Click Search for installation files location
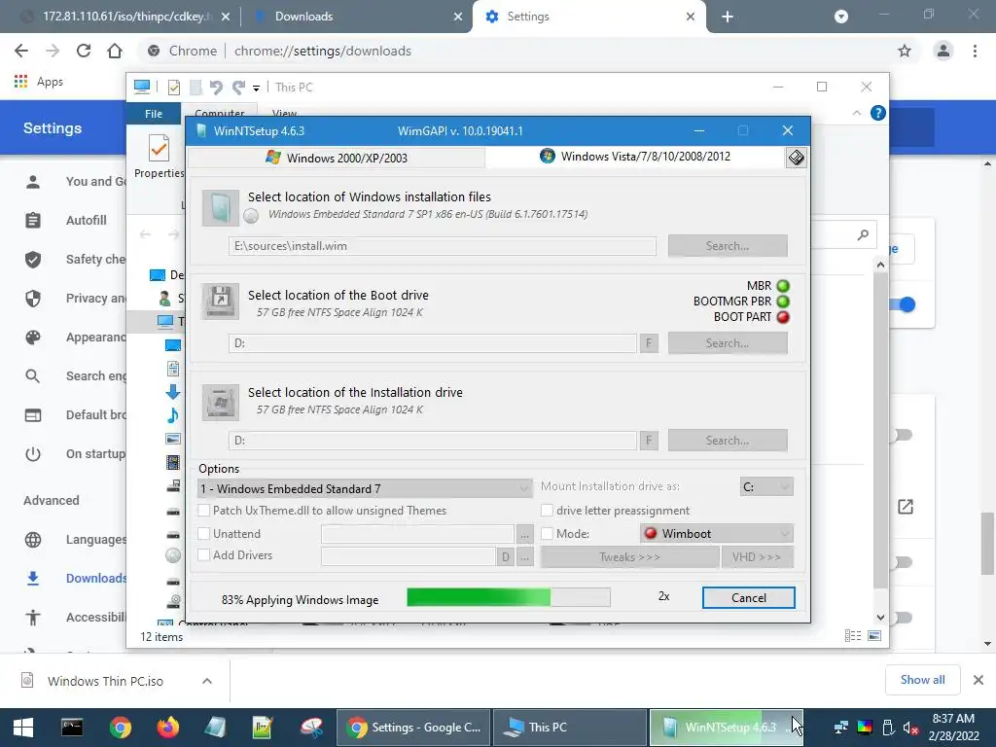The height and width of the screenshot is (747, 996). click(x=728, y=246)
